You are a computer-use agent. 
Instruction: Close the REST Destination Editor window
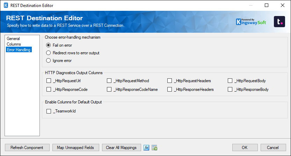(283, 5)
